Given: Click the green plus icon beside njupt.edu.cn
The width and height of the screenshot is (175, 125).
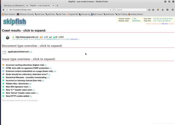Looking at the screenshot, I should [13, 37].
